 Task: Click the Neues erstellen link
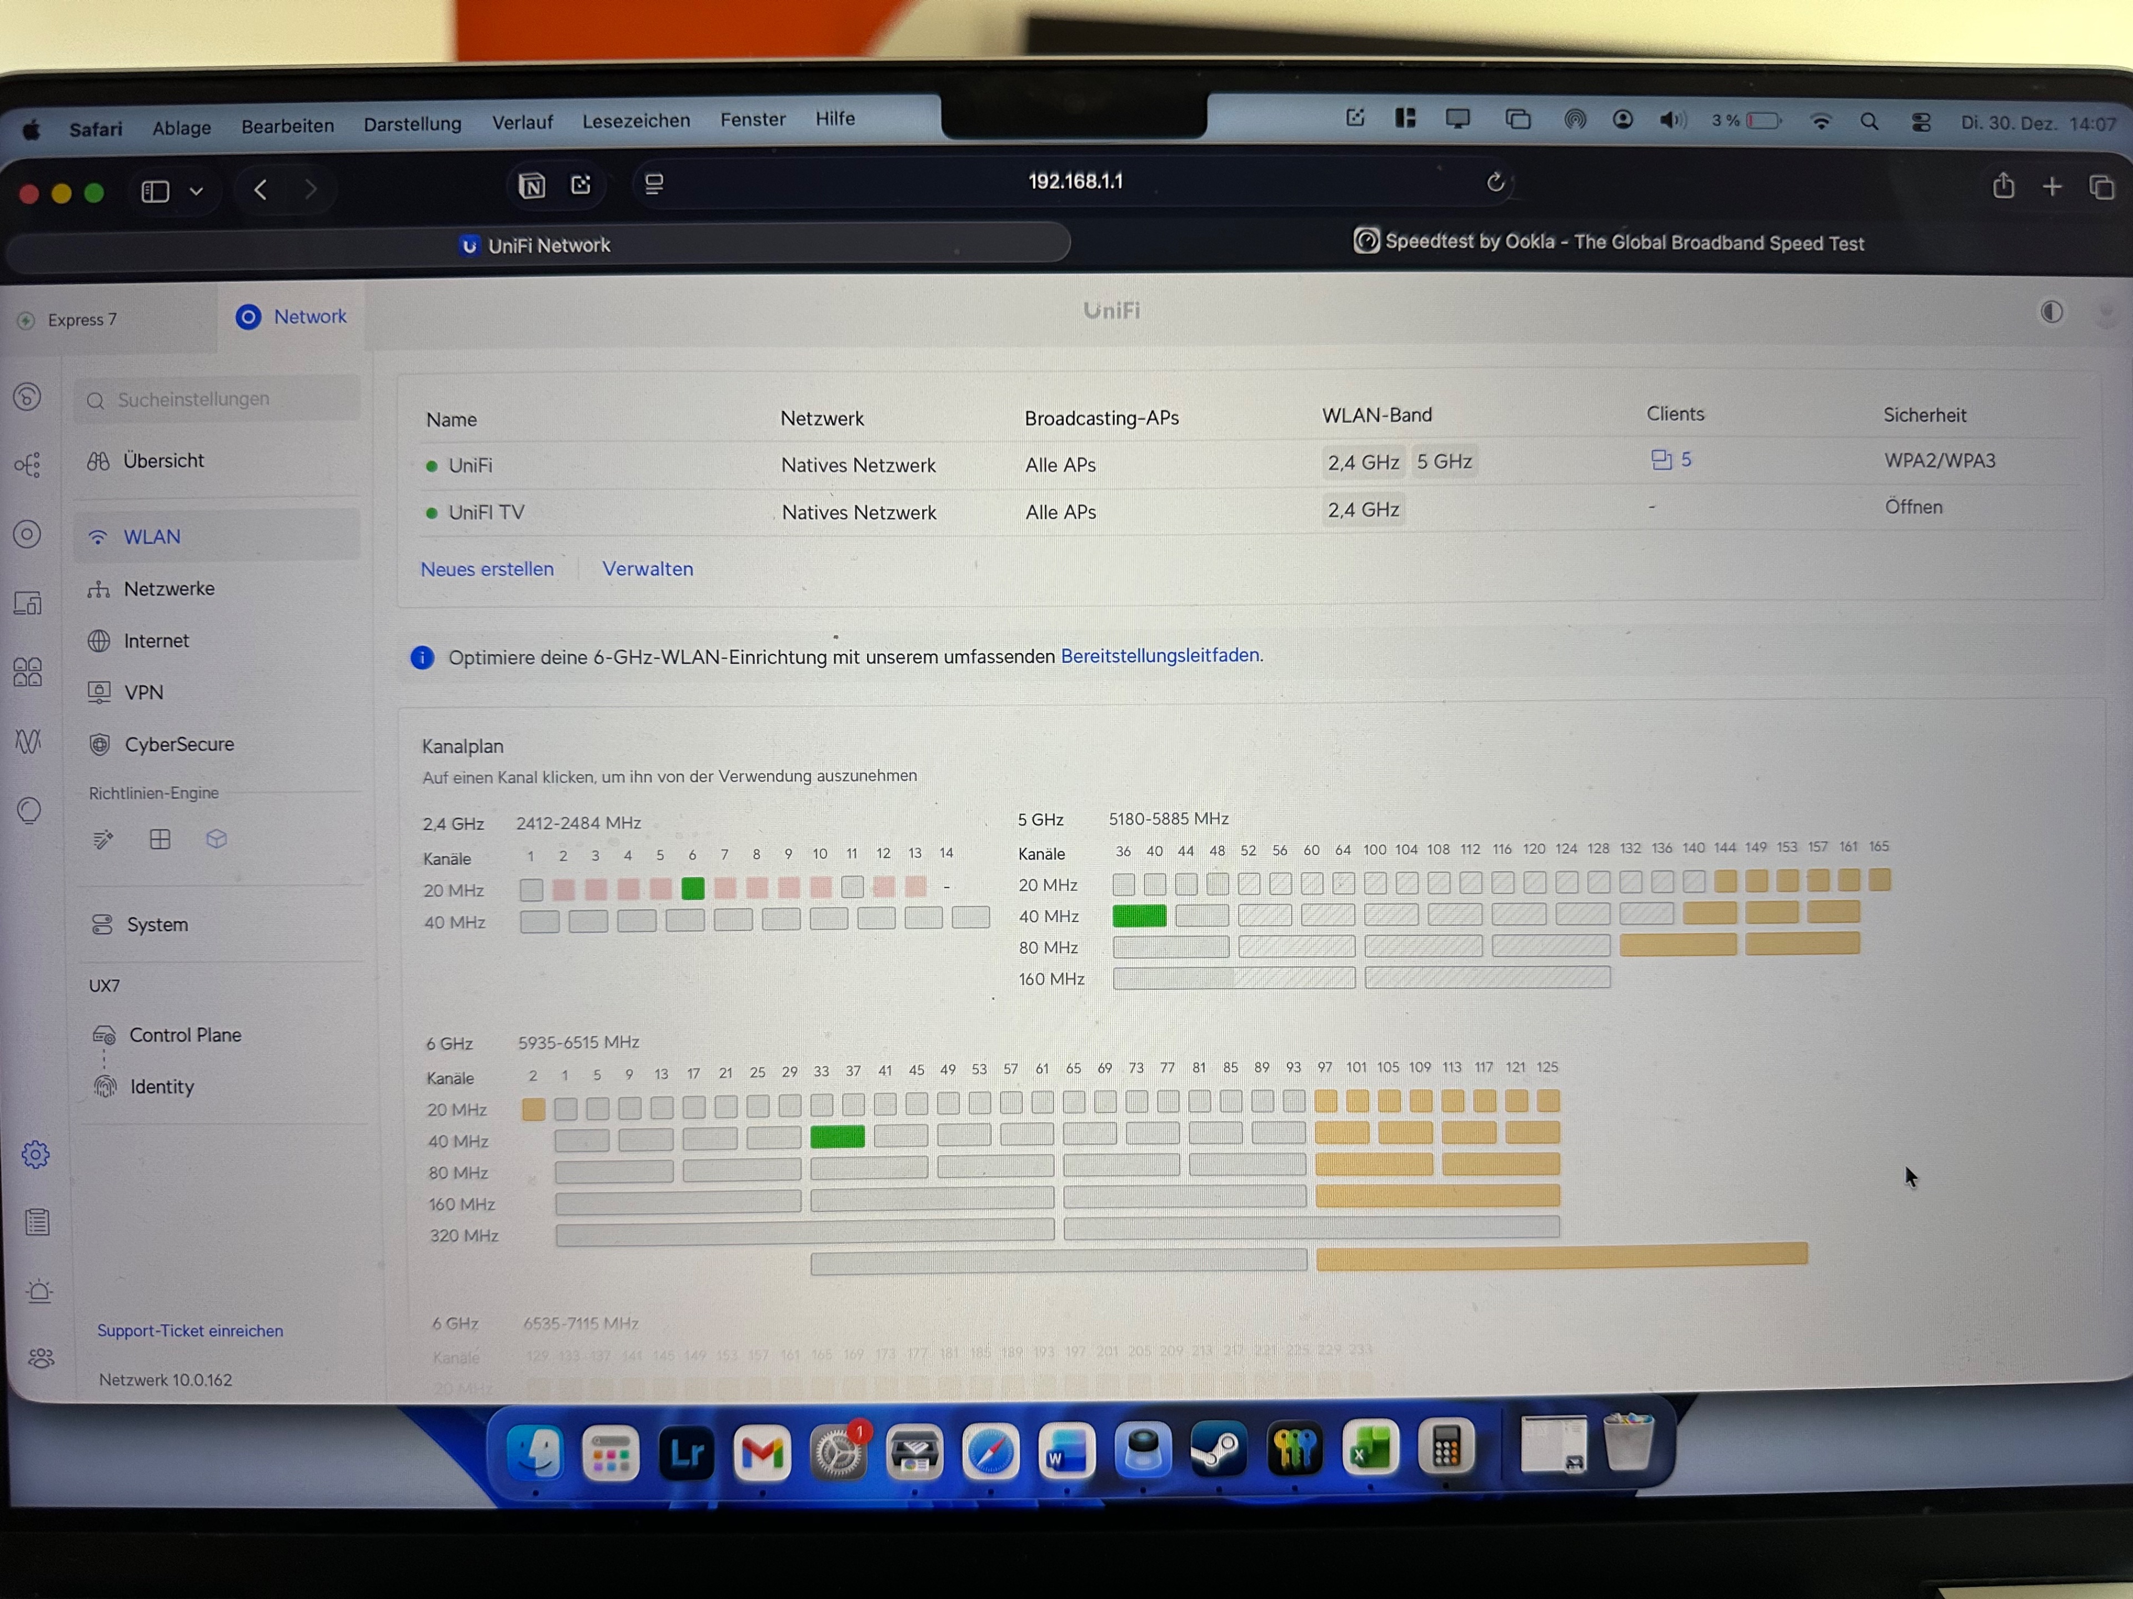point(487,569)
